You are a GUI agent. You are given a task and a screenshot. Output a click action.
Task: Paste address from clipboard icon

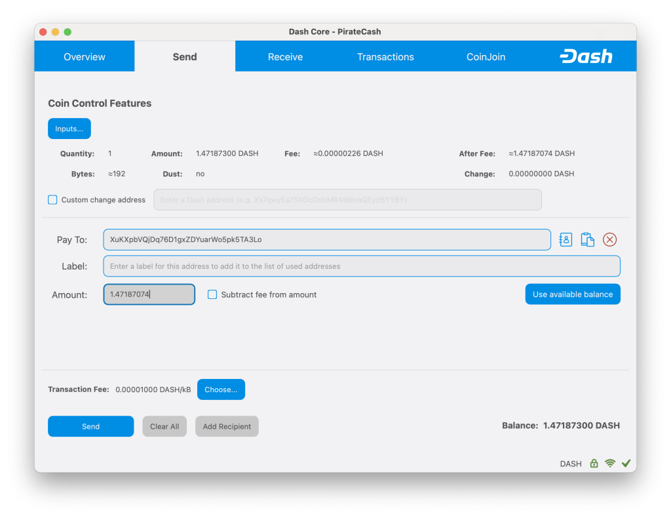[587, 240]
